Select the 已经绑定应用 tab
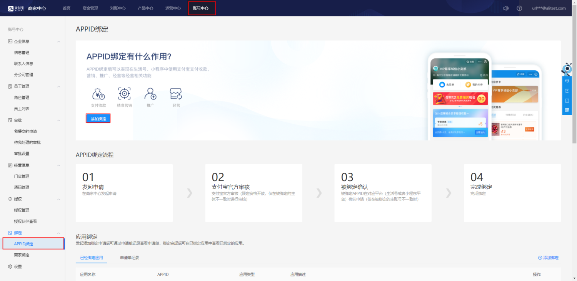The image size is (577, 281). (91, 258)
